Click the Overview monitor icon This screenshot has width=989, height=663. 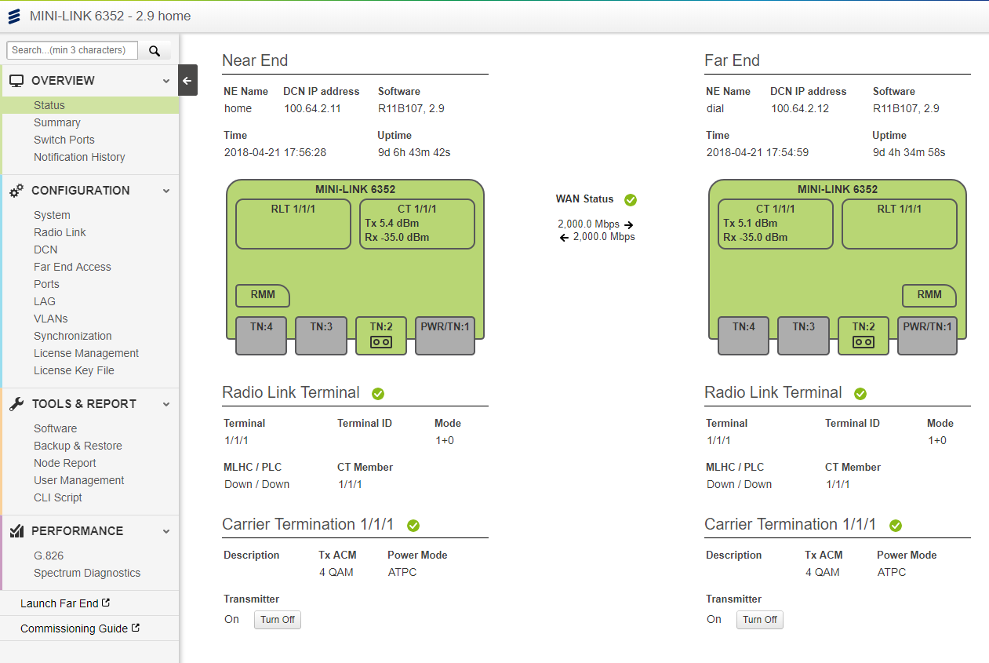click(x=16, y=80)
